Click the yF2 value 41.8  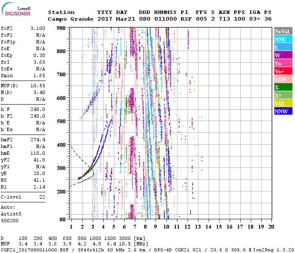pos(39,160)
